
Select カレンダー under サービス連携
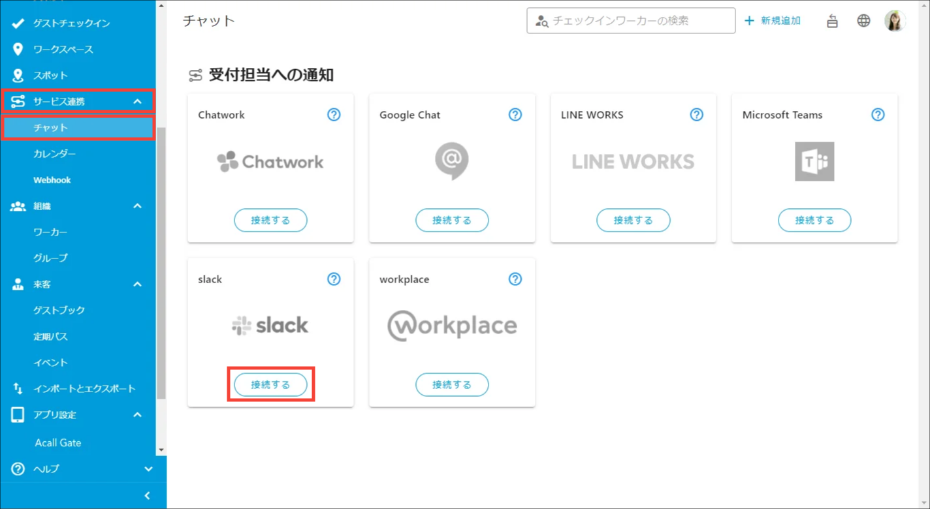(78, 154)
